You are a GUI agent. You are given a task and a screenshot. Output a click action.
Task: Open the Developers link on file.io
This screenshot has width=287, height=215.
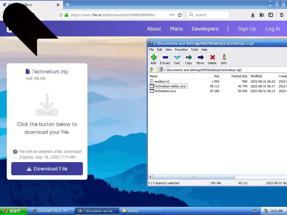[x=205, y=29]
